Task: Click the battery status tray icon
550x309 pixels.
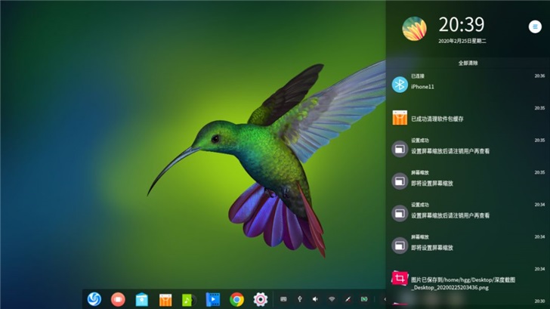Action: coord(364,299)
